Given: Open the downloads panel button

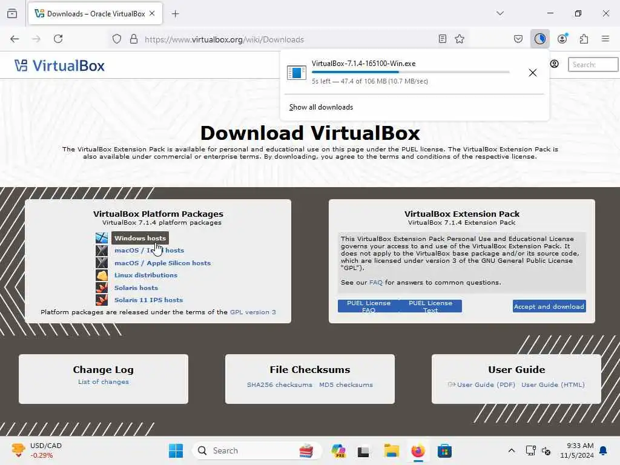Looking at the screenshot, I should pos(539,39).
